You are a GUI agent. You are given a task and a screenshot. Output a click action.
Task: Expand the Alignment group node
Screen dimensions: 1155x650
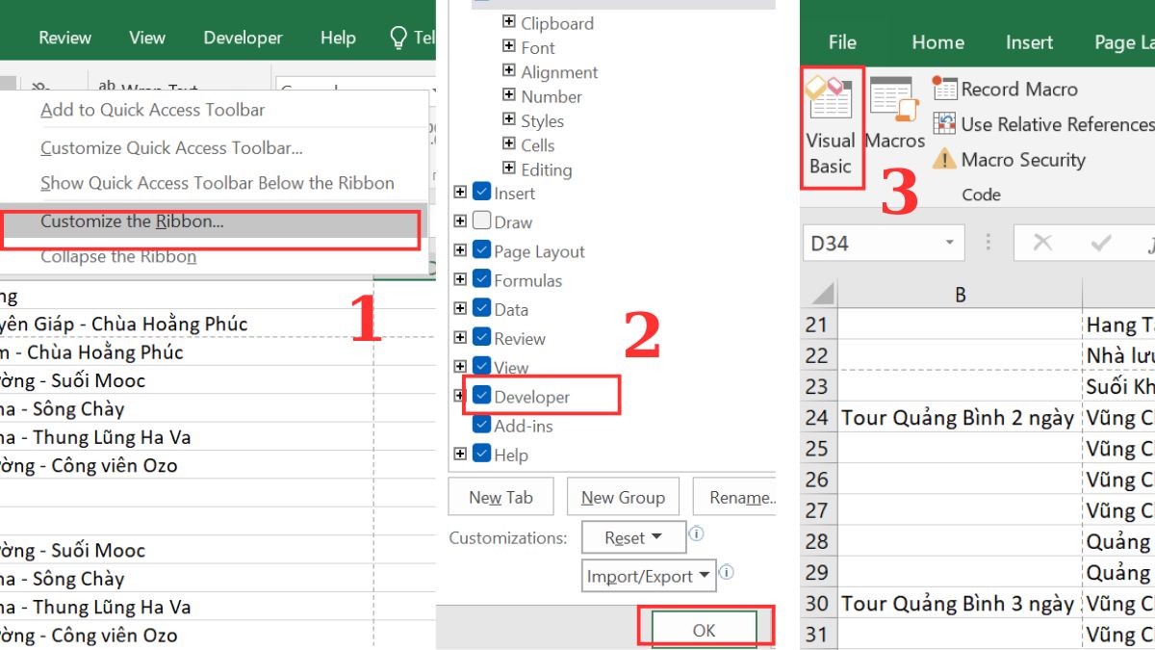point(508,70)
